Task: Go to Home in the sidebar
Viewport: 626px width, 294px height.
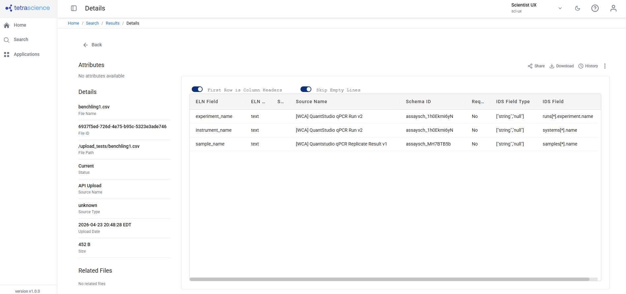Action: click(20, 25)
